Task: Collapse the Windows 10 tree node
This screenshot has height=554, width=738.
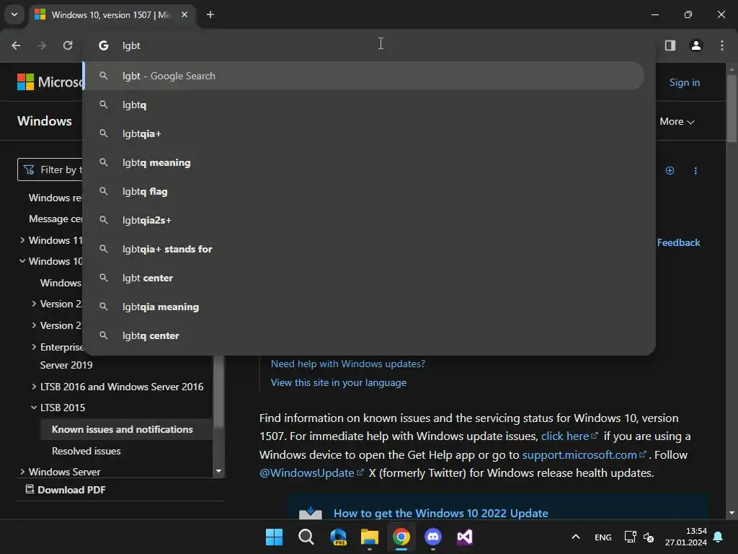Action: coord(22,261)
